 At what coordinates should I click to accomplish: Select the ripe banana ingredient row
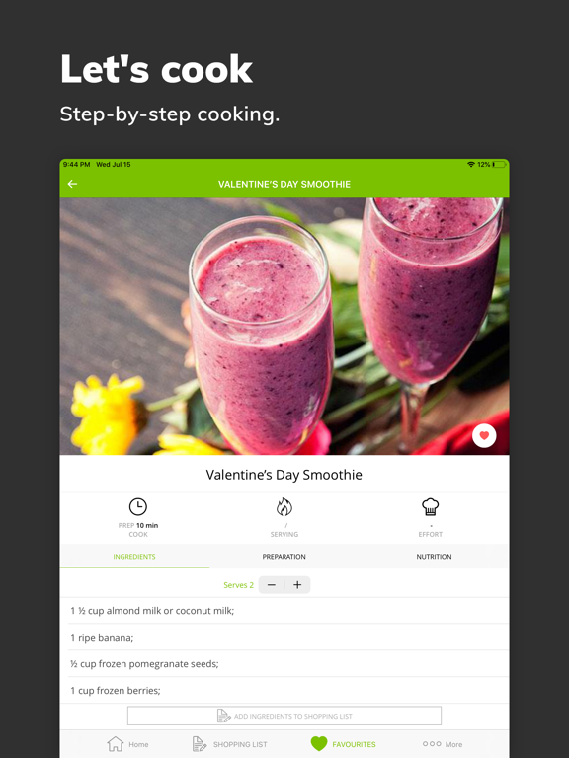click(x=284, y=638)
